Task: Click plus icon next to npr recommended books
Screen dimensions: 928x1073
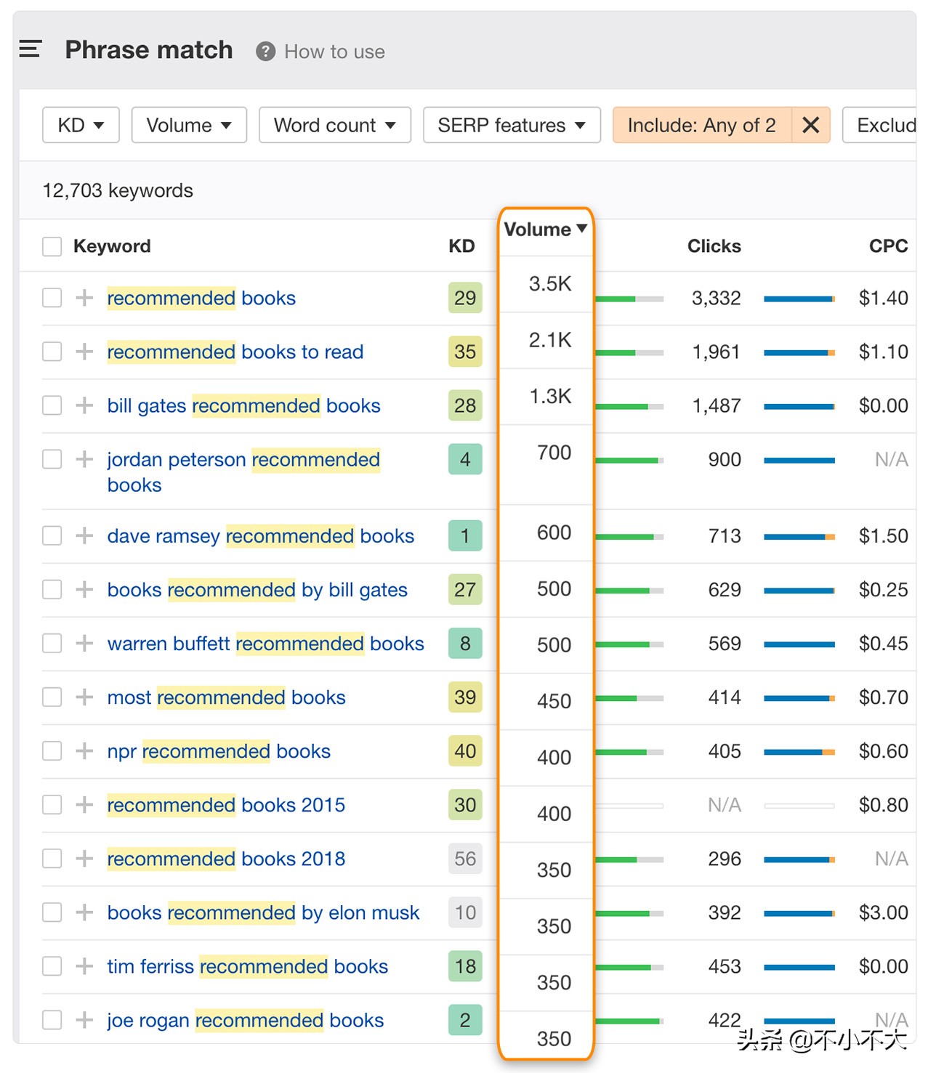Action: (84, 751)
